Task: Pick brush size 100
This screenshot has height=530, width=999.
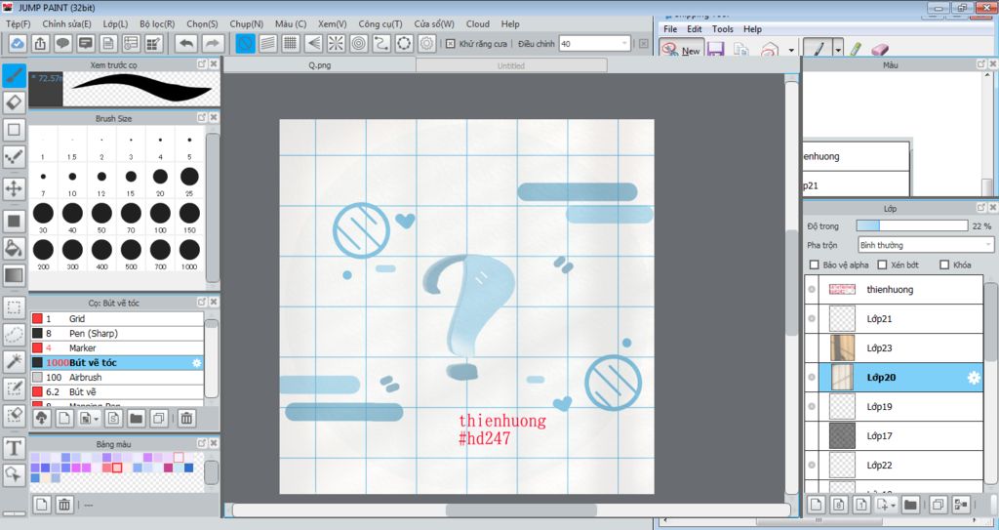Action: [x=160, y=217]
